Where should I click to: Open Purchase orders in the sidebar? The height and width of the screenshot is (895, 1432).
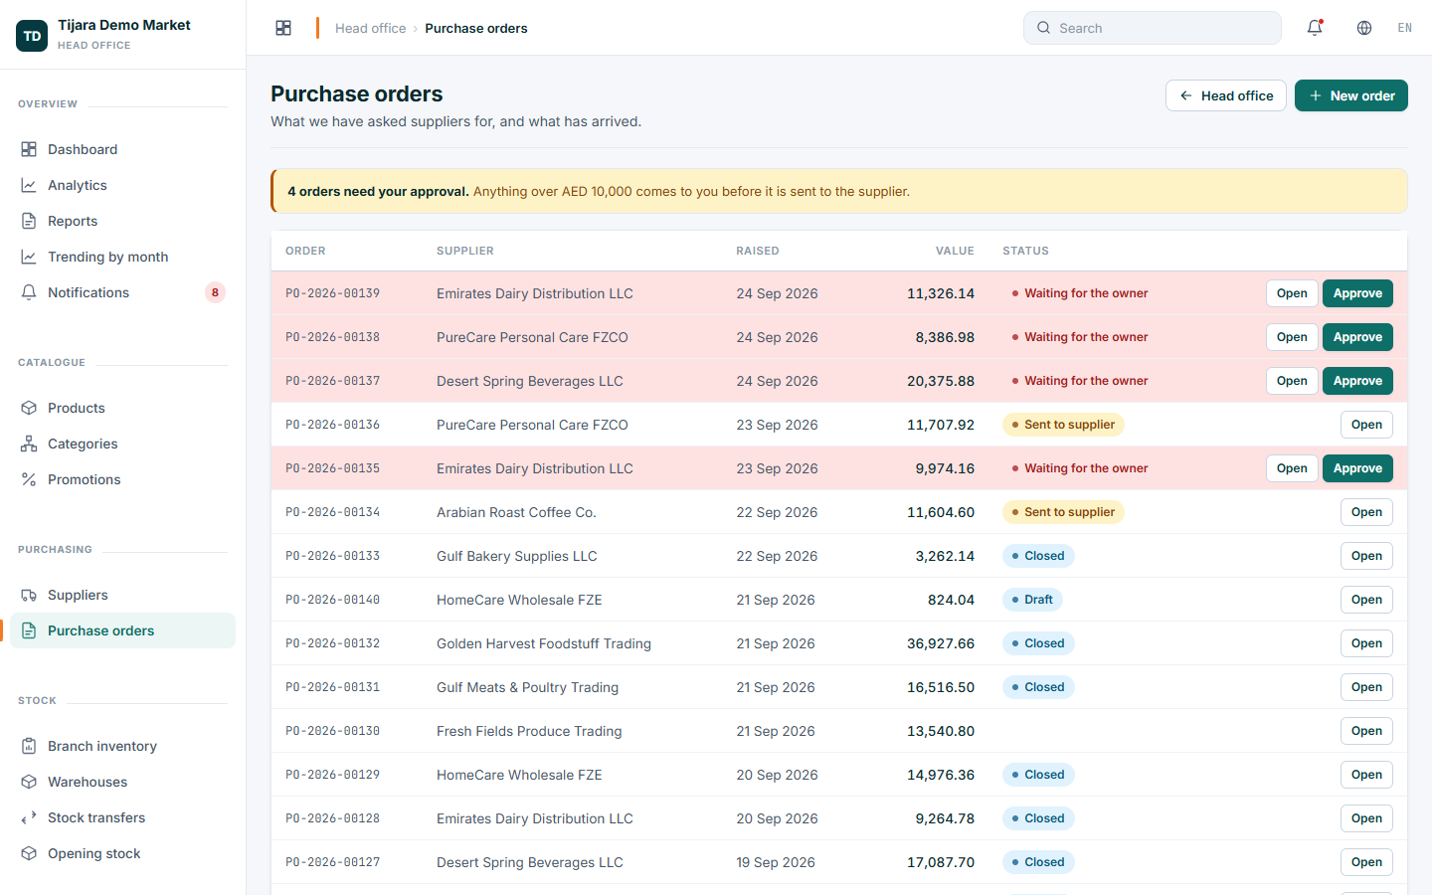tap(122, 630)
